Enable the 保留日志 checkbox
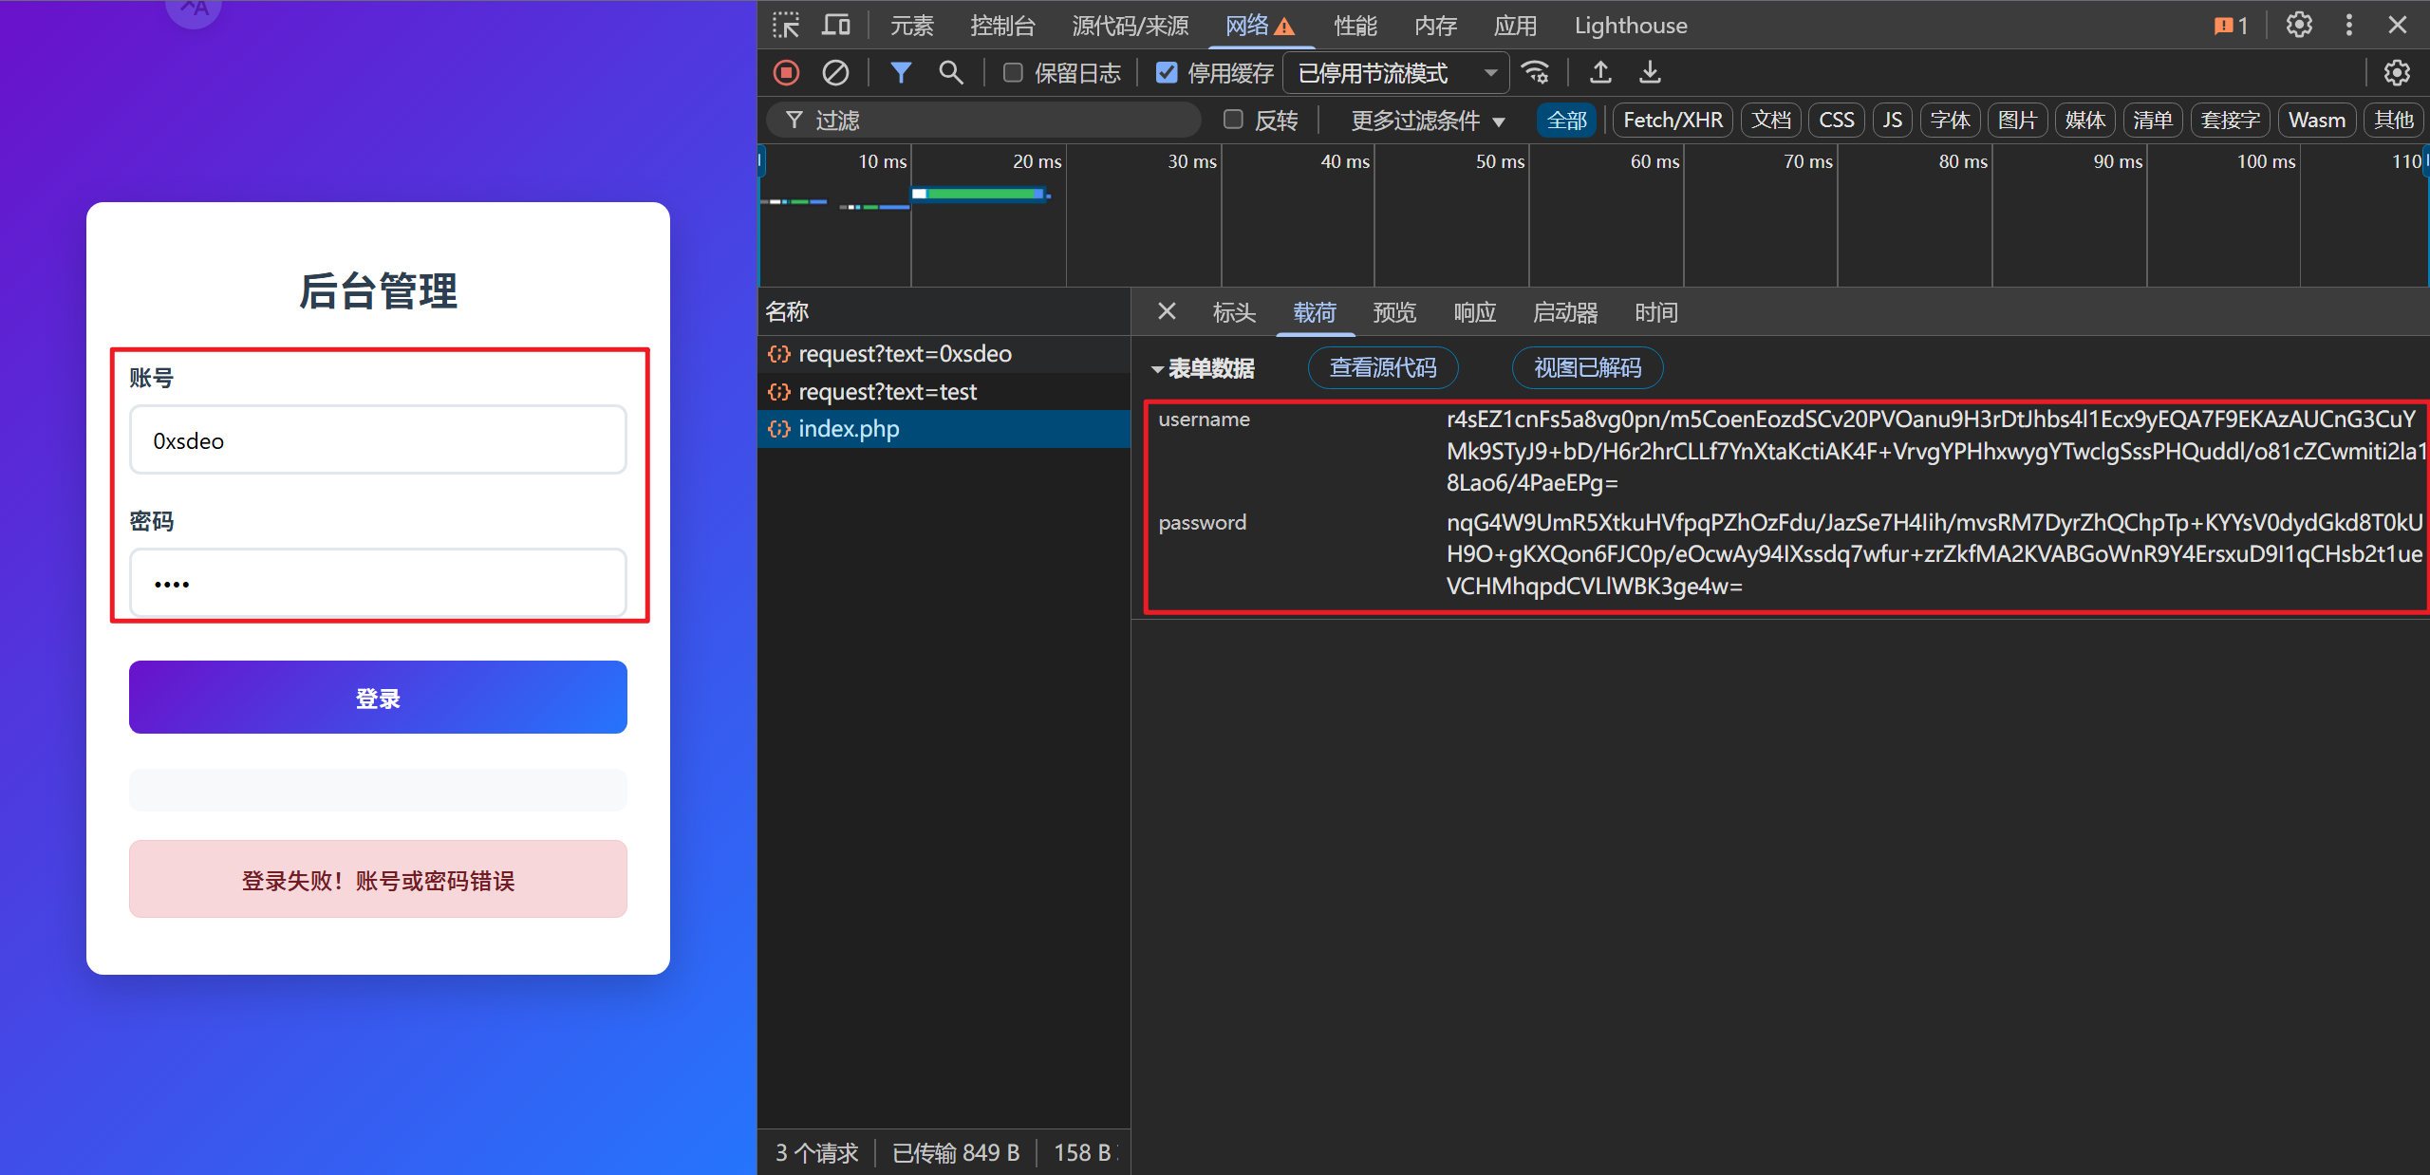This screenshot has height=1175, width=2430. coord(1013,72)
